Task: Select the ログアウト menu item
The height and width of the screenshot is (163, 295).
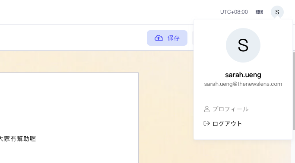Action: (x=223, y=124)
